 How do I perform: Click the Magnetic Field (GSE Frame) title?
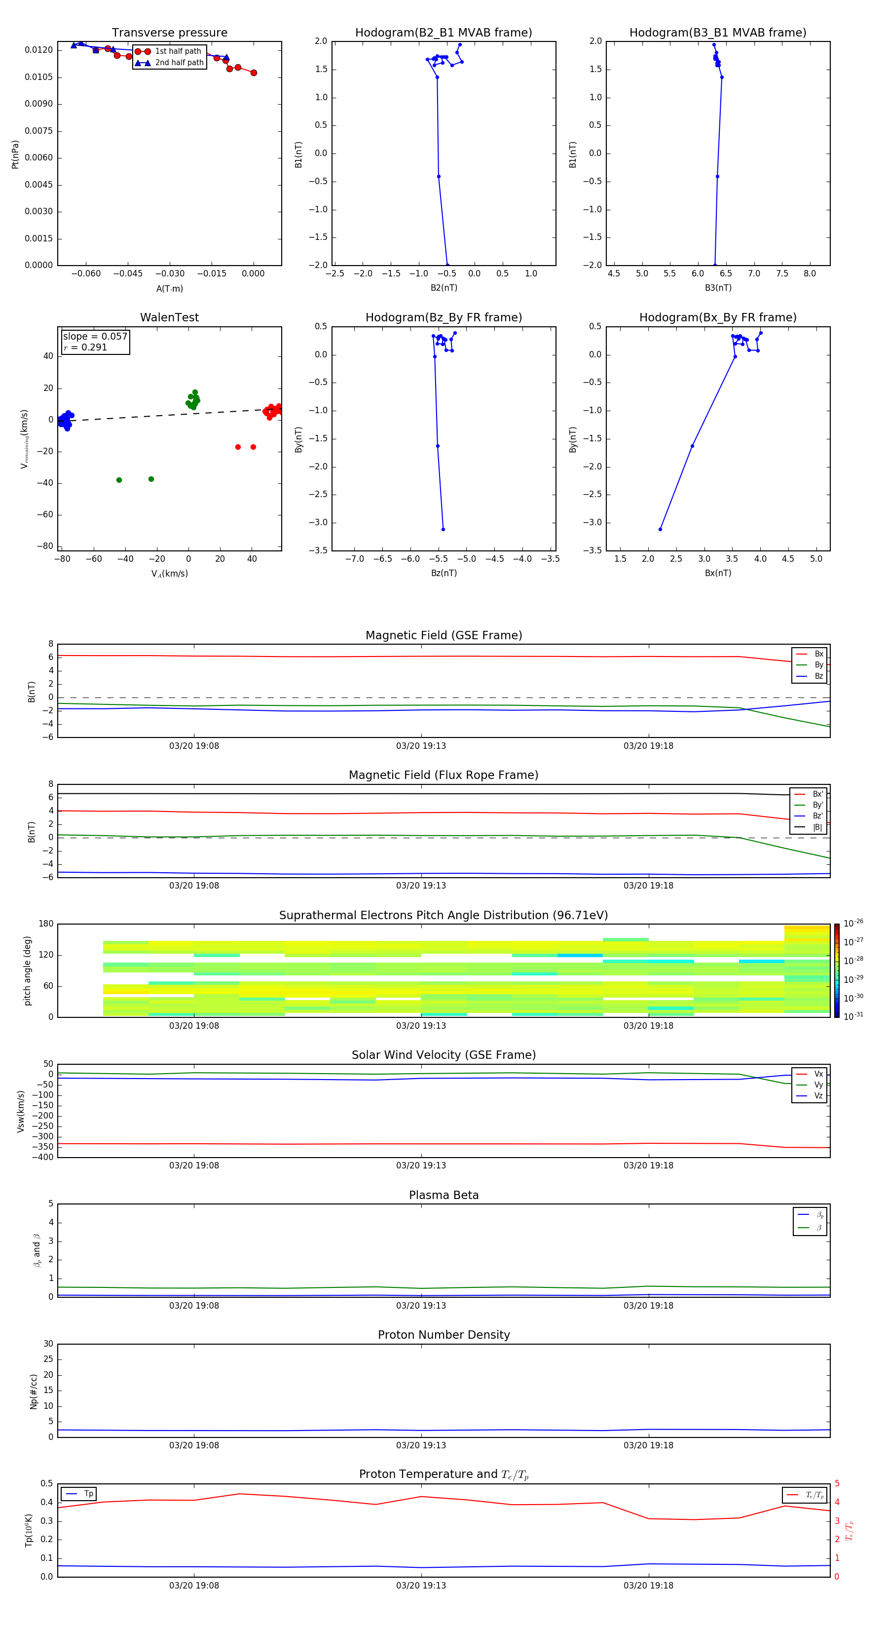click(x=444, y=635)
